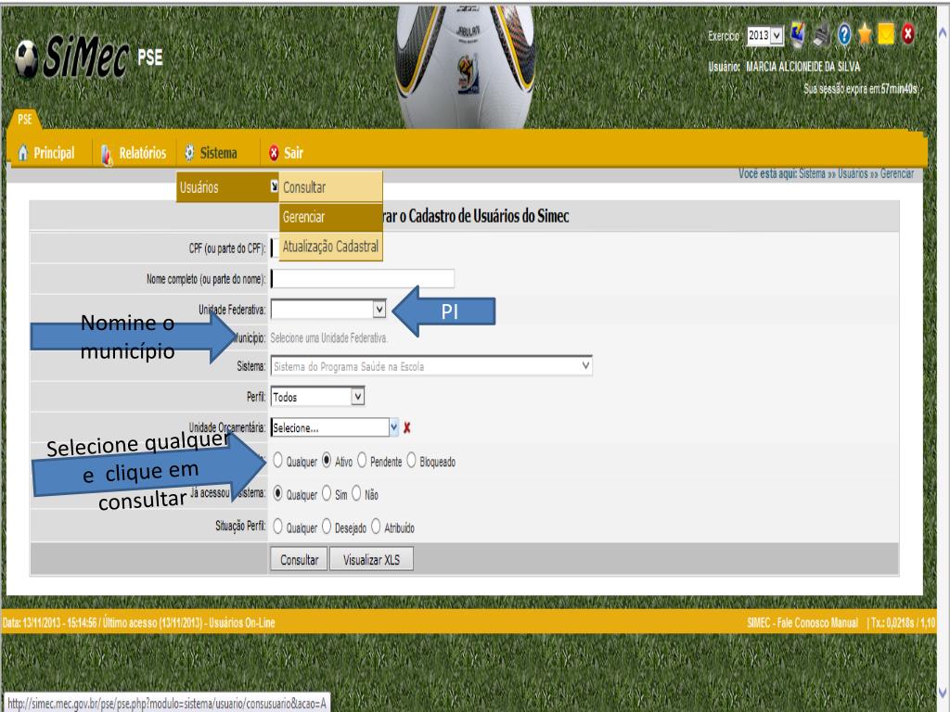This screenshot has height=712, width=950.
Task: Select the Bloqueado status radio button
Action: click(x=411, y=461)
